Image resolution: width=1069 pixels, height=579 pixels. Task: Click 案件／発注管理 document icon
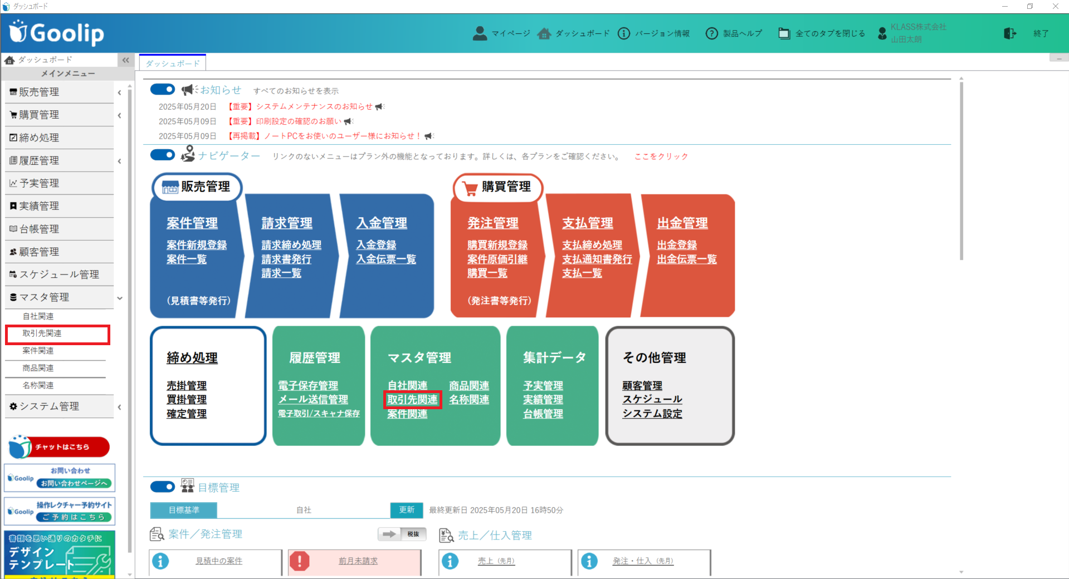157,534
